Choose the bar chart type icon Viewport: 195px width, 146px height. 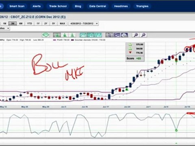tap(91, 35)
